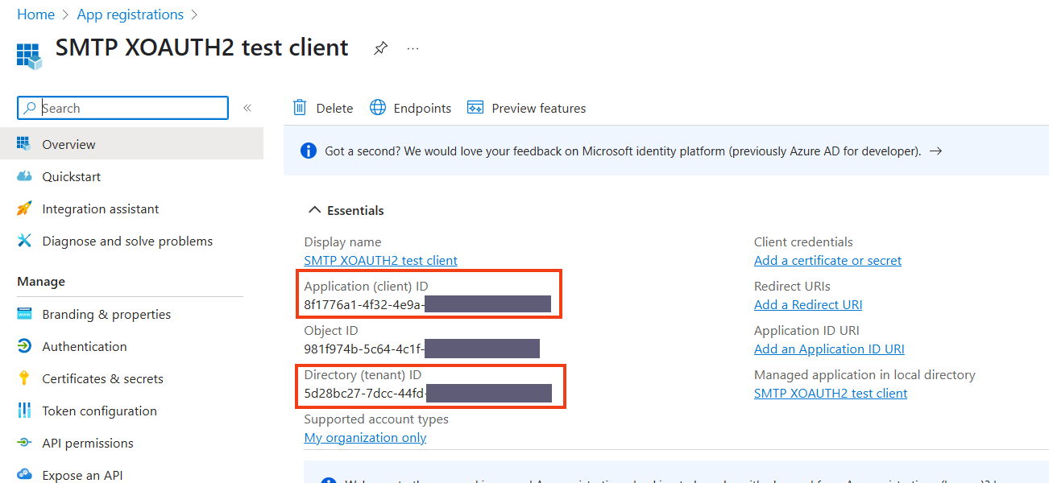Click the Branding & properties icon
The width and height of the screenshot is (1049, 483).
coord(24,314)
